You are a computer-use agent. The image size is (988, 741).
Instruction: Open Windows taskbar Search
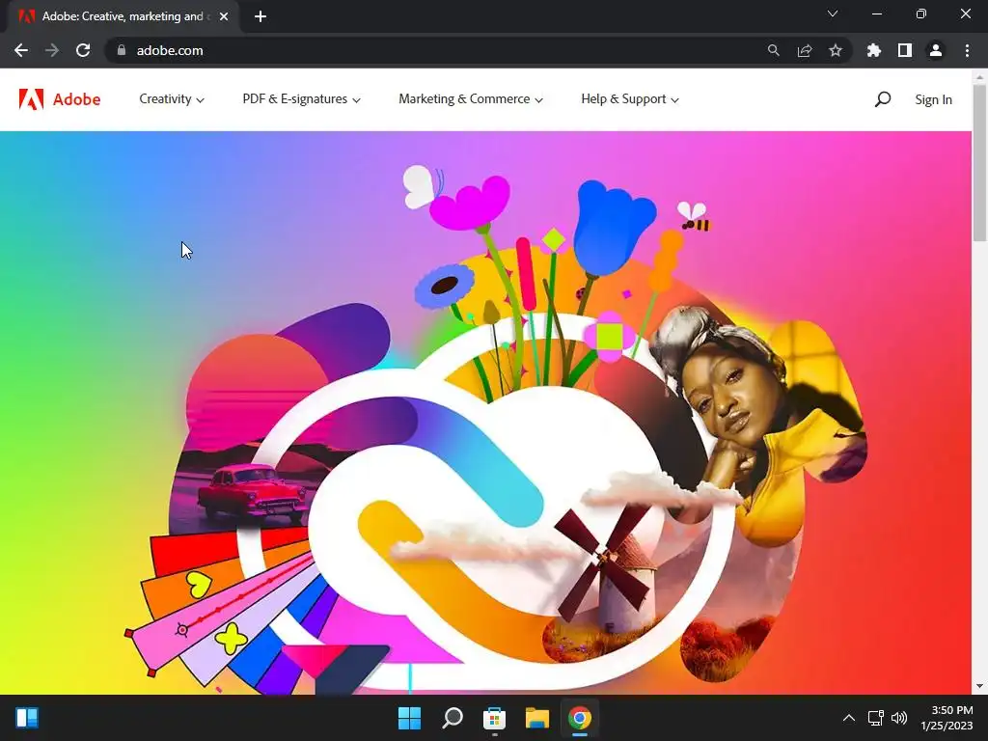point(452,718)
